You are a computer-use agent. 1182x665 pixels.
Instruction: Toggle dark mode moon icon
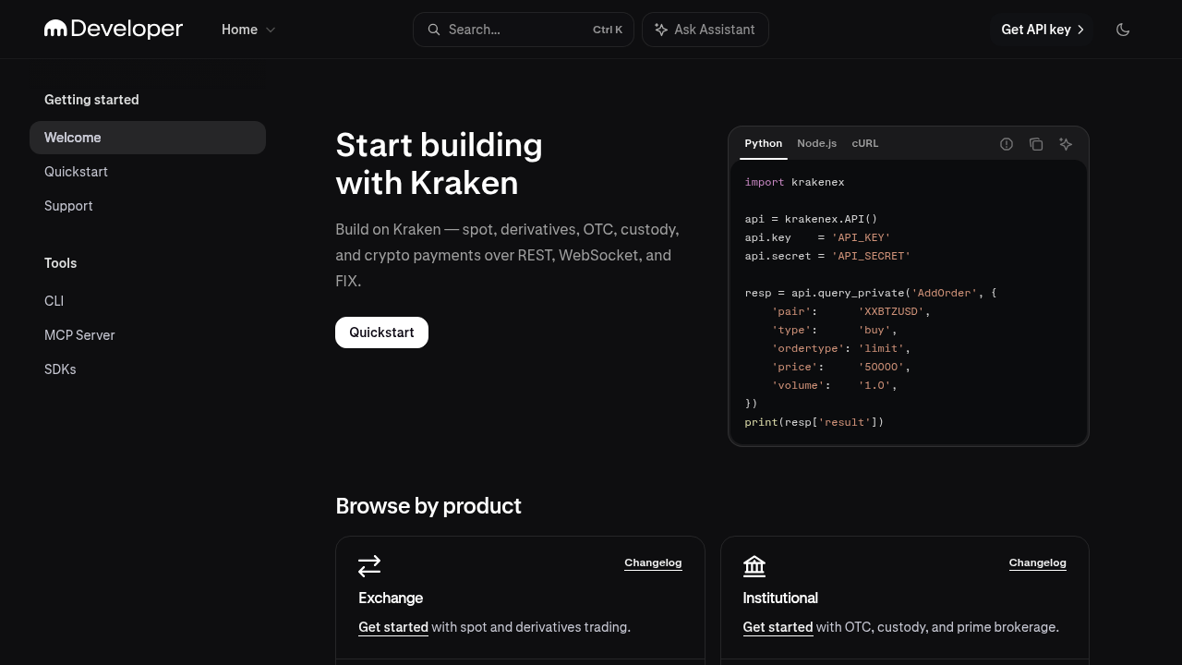point(1123,30)
